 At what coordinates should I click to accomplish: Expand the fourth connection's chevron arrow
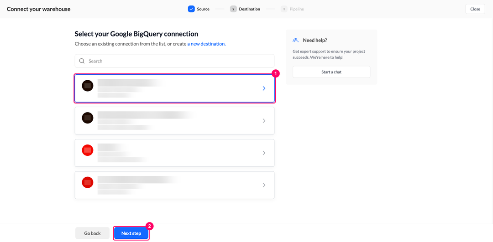click(x=264, y=185)
